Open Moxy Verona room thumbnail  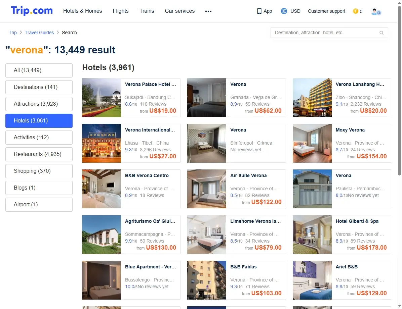pos(312,143)
